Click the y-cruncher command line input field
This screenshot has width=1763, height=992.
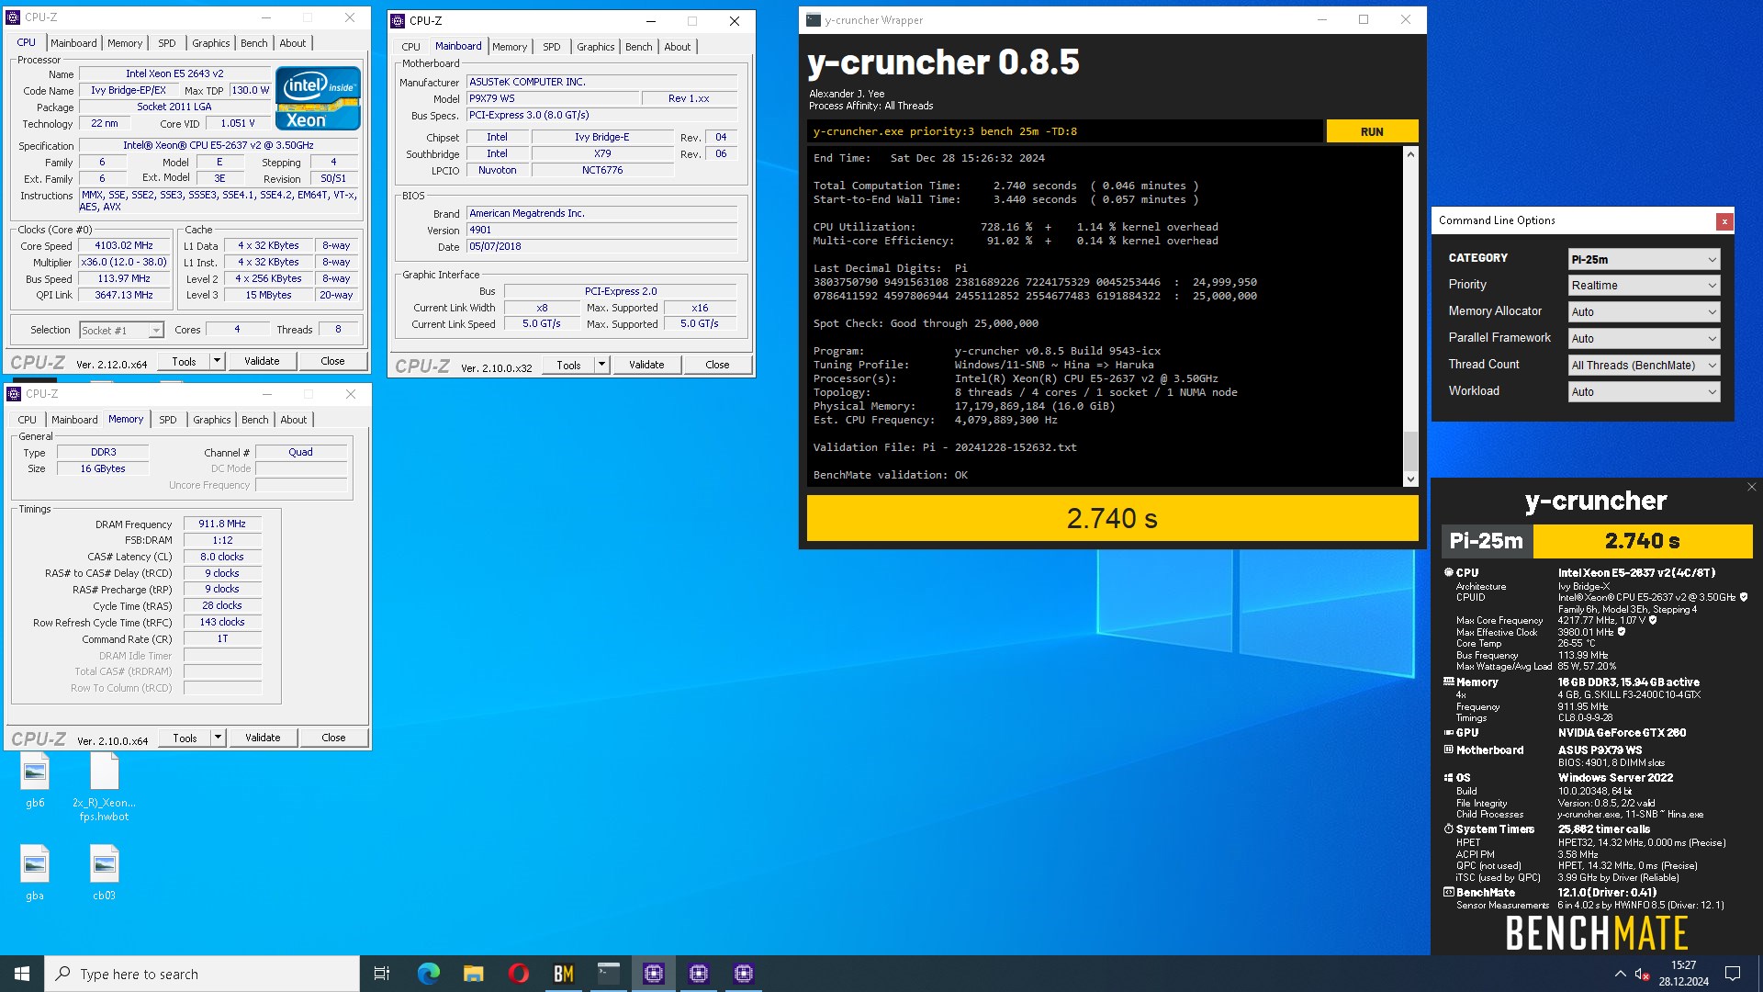(1065, 131)
